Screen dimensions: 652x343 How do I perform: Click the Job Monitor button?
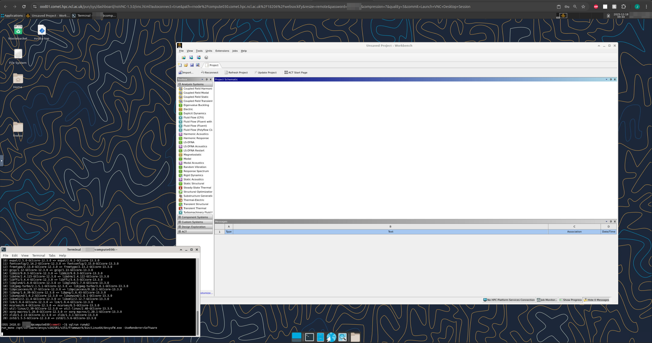547,300
